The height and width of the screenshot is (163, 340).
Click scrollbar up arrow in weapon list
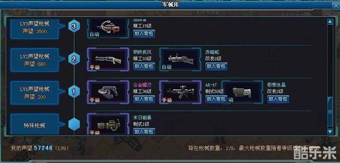pos(330,22)
